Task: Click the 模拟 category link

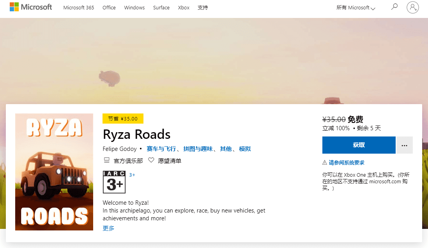Action: click(245, 149)
